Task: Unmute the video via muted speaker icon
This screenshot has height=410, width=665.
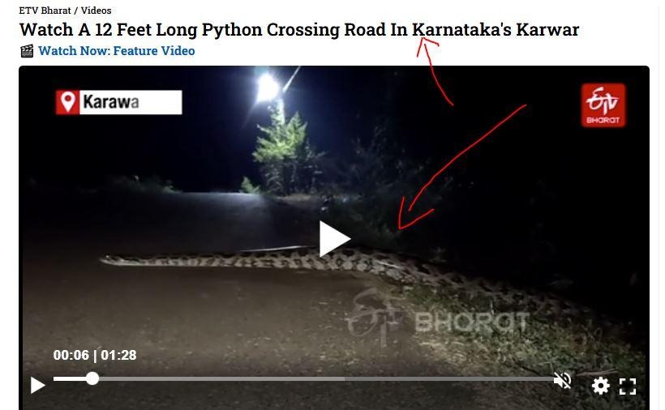Action: coord(562,380)
